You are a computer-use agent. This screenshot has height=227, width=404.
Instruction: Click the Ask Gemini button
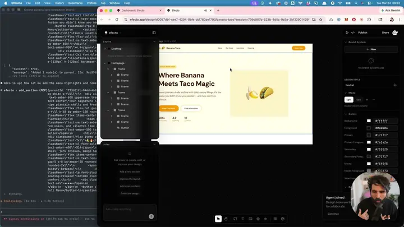[x=391, y=11]
